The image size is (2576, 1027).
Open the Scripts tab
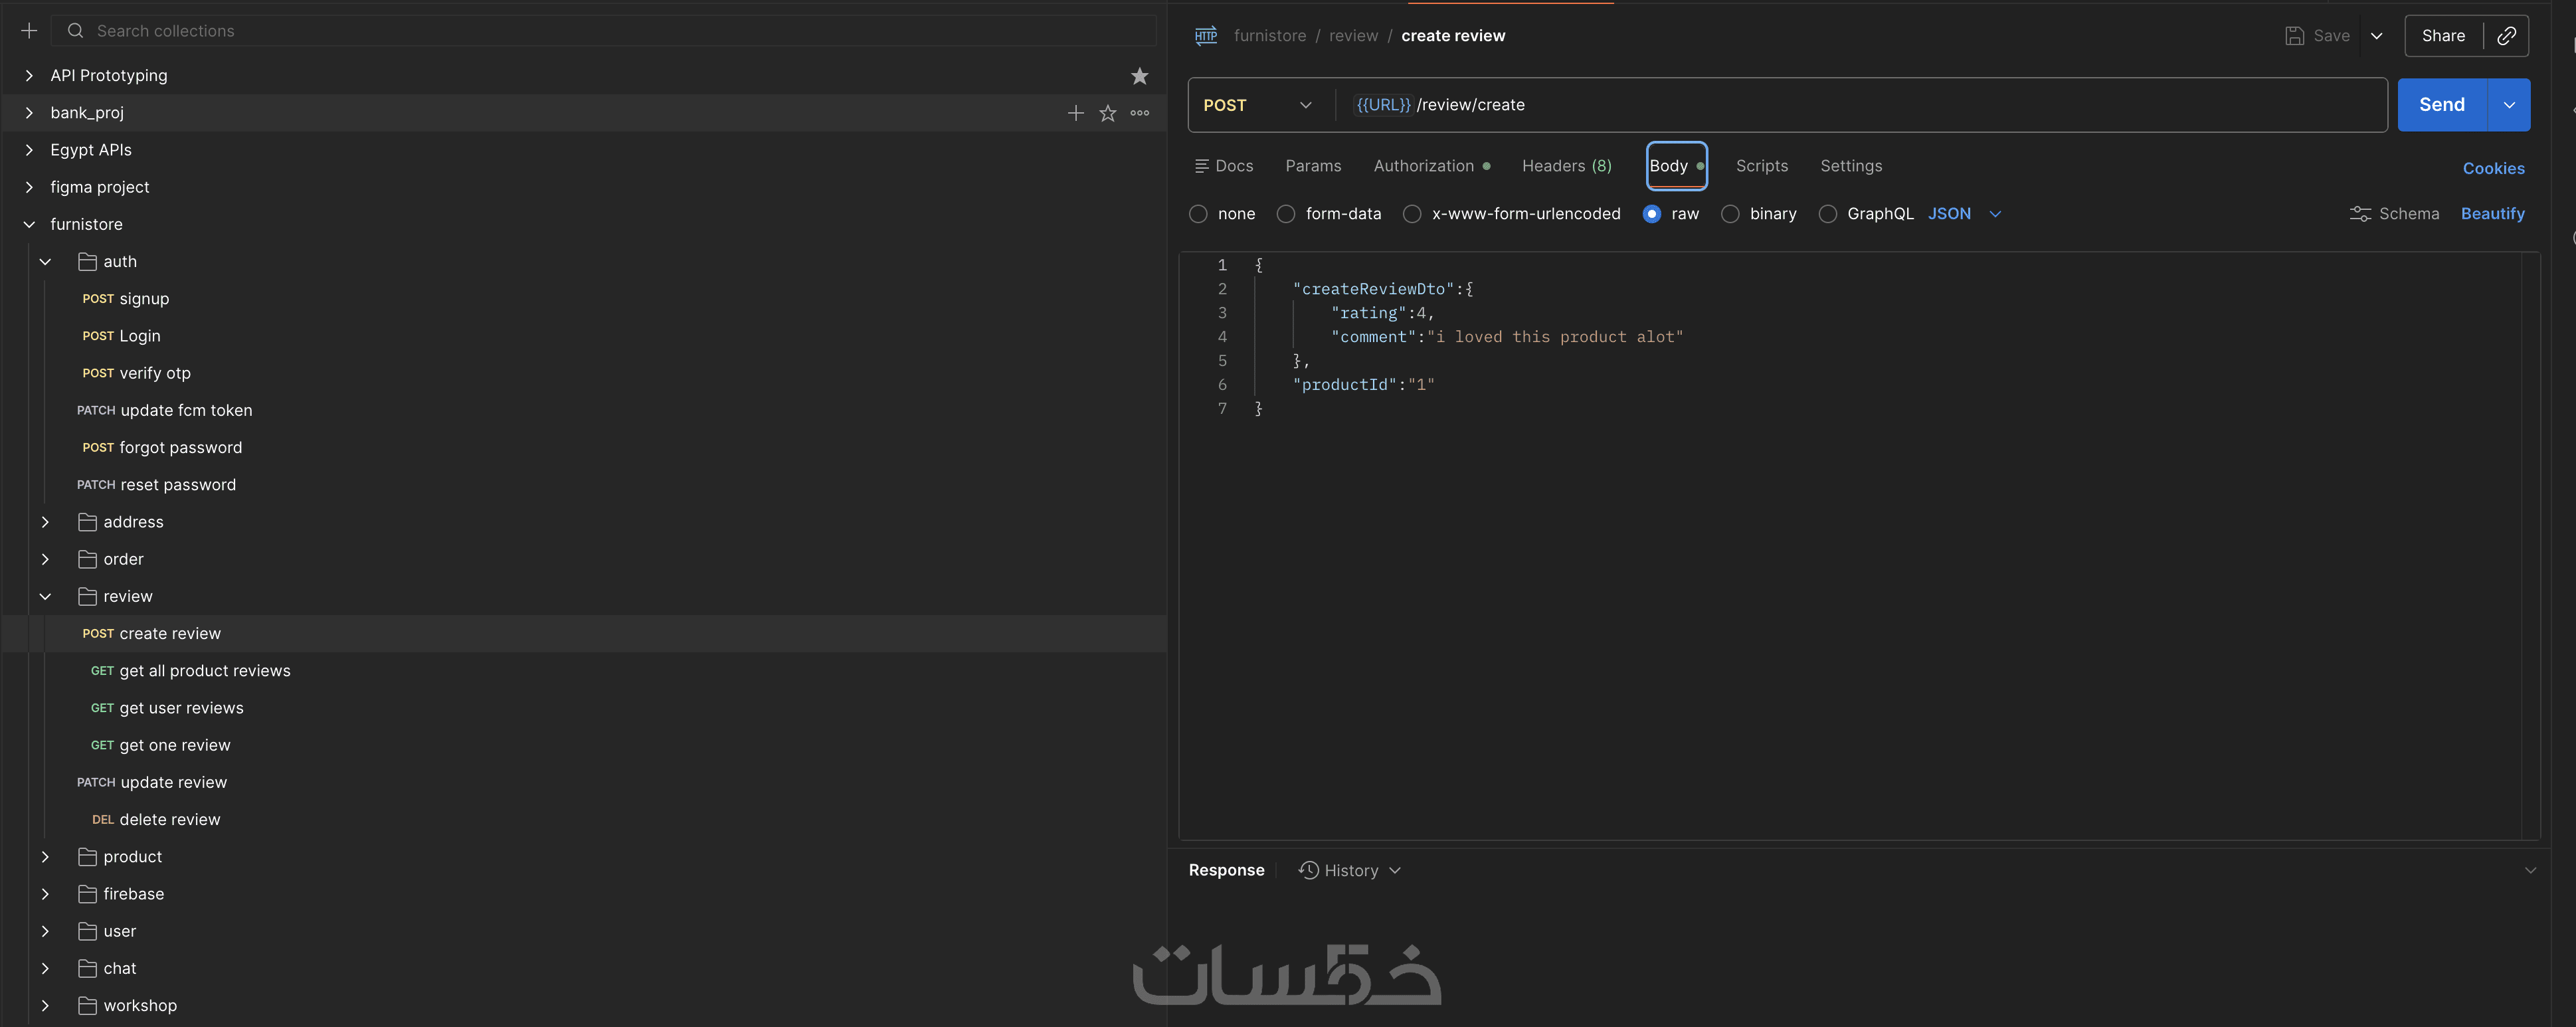click(x=1761, y=166)
